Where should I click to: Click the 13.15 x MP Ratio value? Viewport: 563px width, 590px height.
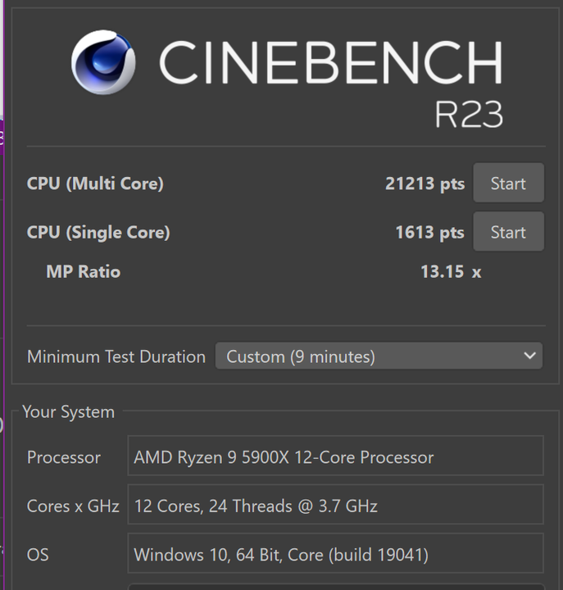(451, 272)
